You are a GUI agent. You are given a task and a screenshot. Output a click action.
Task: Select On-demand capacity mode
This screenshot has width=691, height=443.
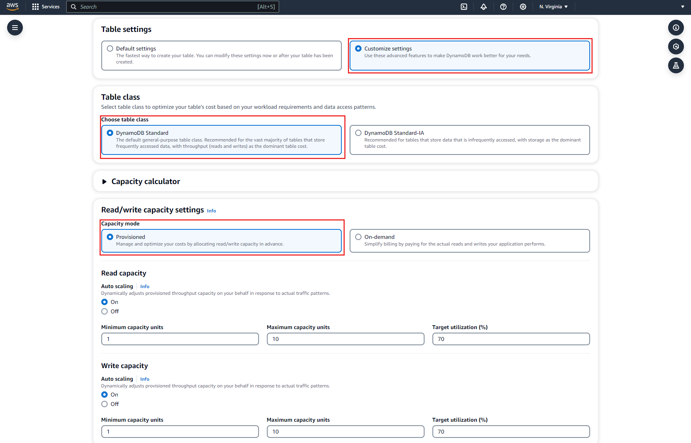click(x=358, y=236)
